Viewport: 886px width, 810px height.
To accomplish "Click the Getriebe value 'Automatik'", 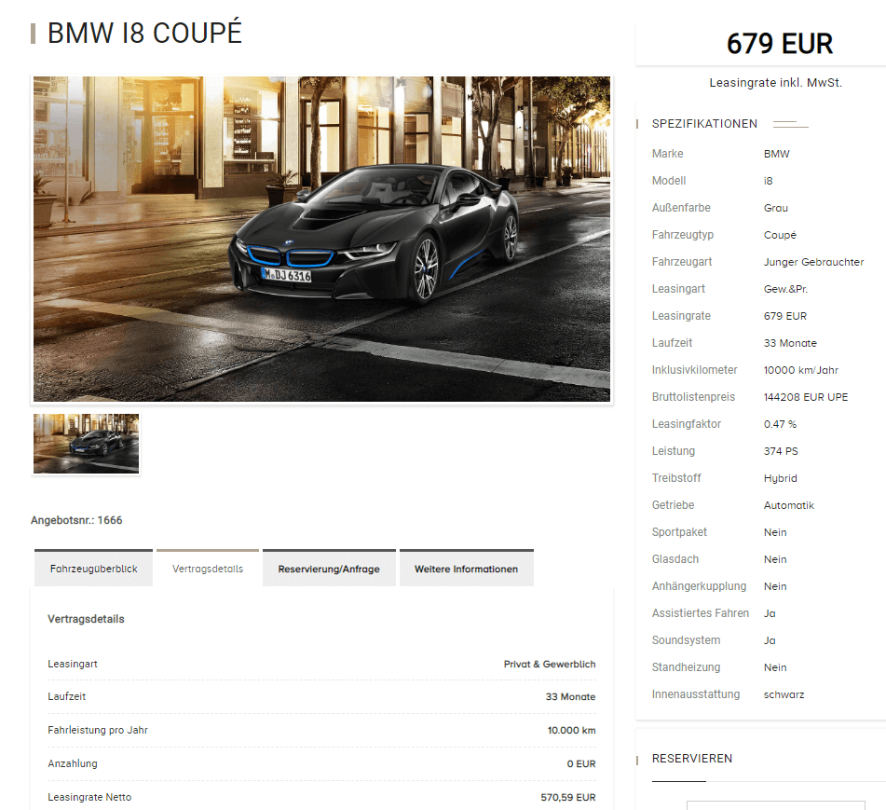I will click(x=789, y=505).
